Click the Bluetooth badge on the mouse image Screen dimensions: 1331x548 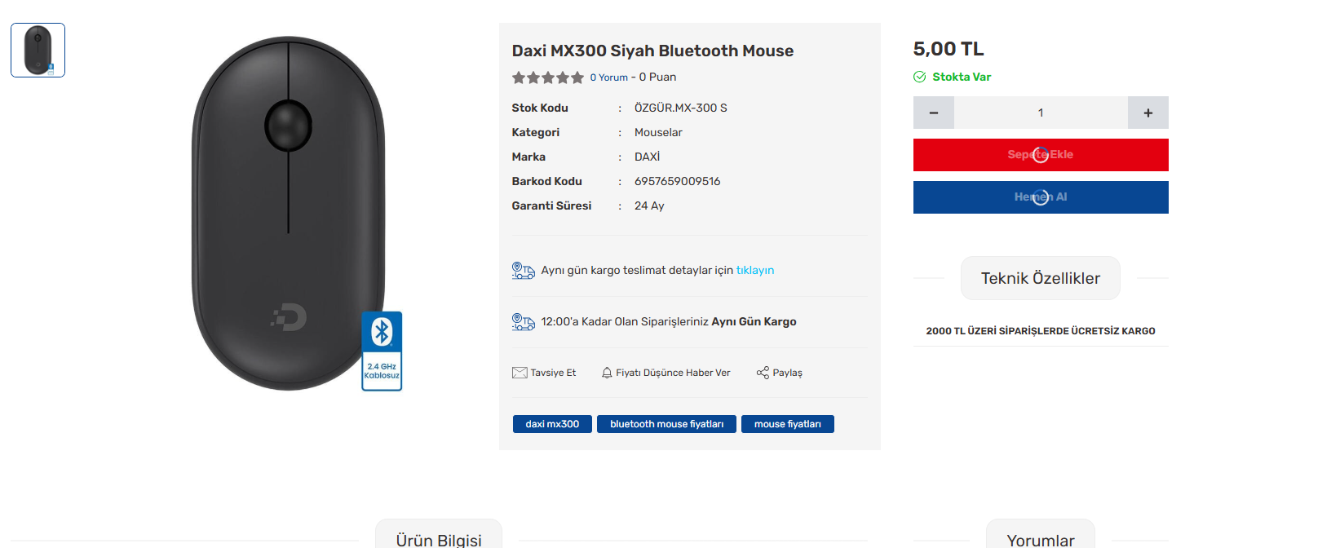coord(382,351)
